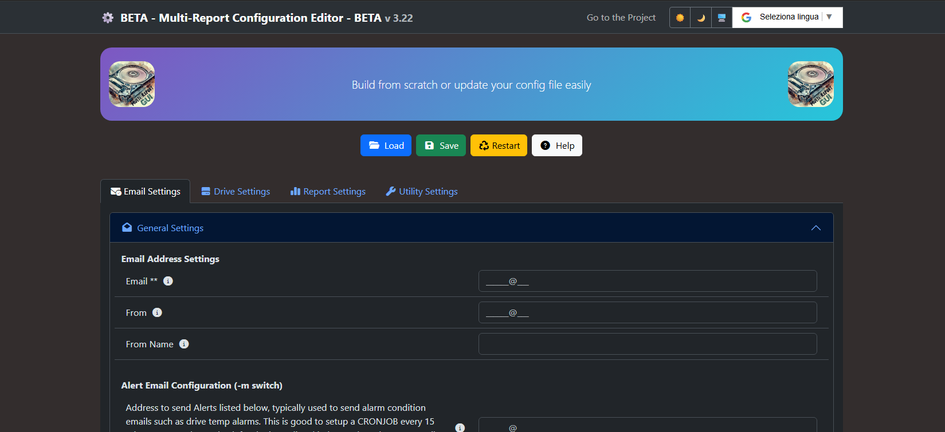The height and width of the screenshot is (432, 945).
Task: Show info for the From field
Action: [157, 312]
